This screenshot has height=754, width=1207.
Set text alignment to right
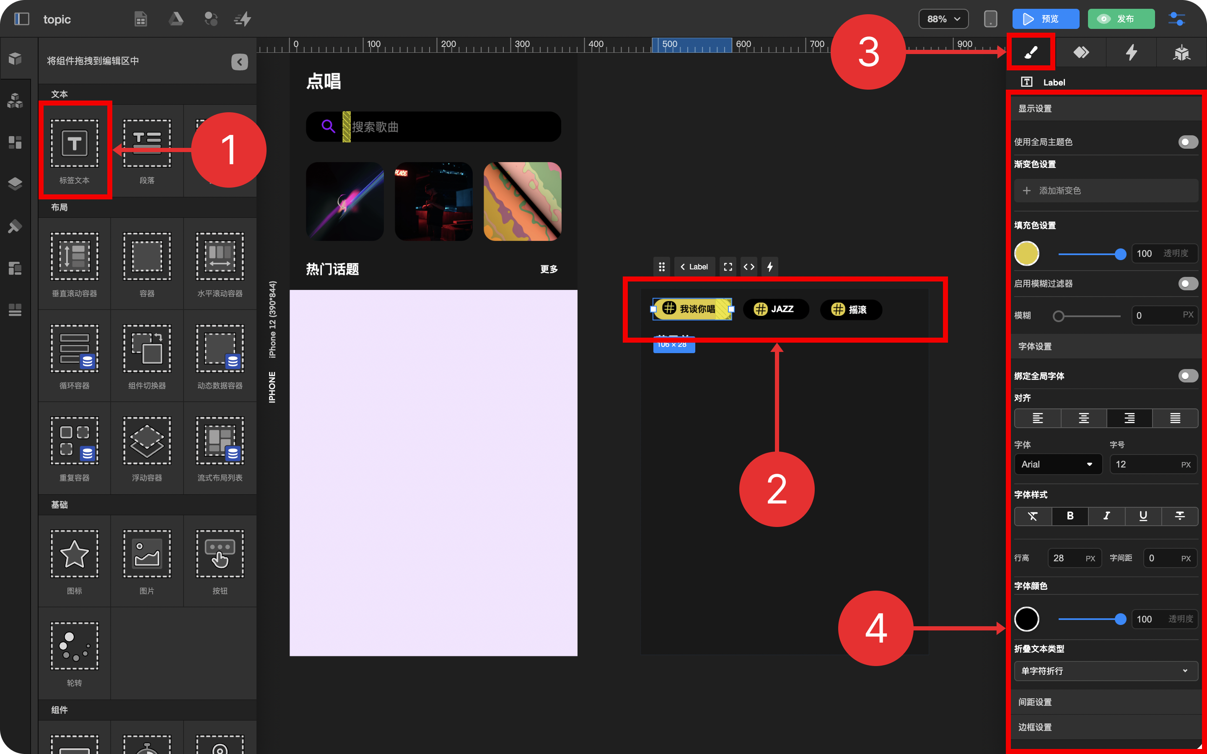[x=1129, y=418]
